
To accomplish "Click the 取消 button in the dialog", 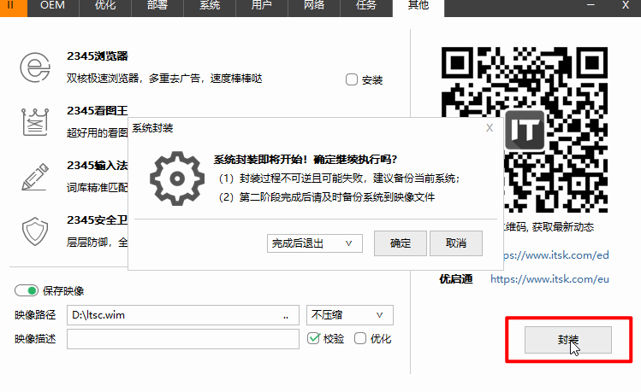I will coord(455,243).
